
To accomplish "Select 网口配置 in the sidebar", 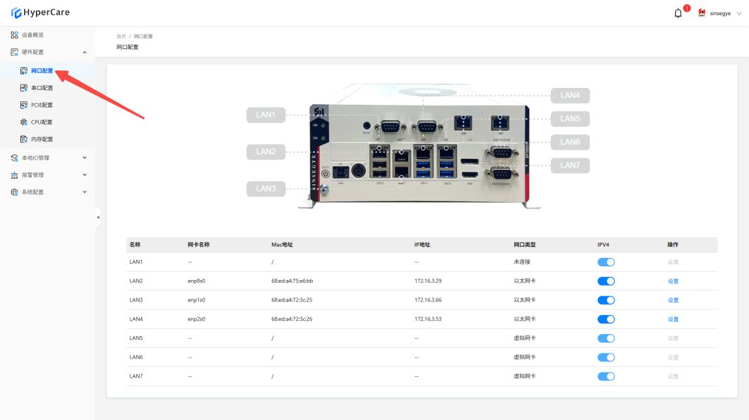I will pos(48,70).
